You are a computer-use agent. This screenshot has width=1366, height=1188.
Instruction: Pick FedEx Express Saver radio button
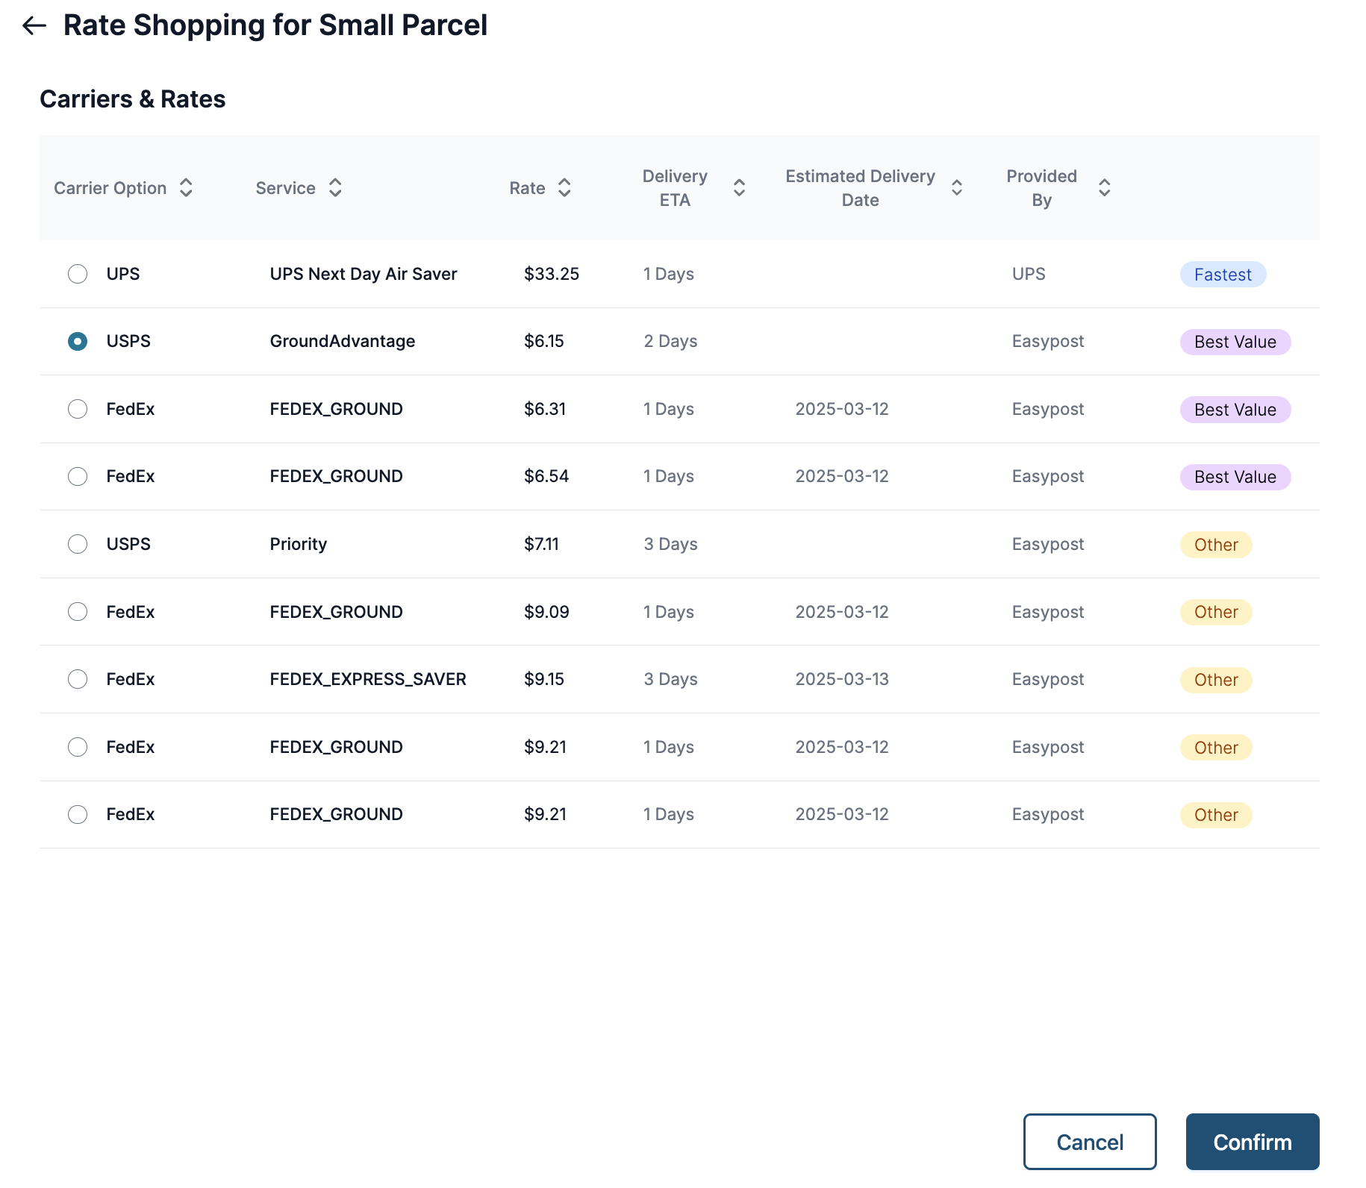(78, 679)
